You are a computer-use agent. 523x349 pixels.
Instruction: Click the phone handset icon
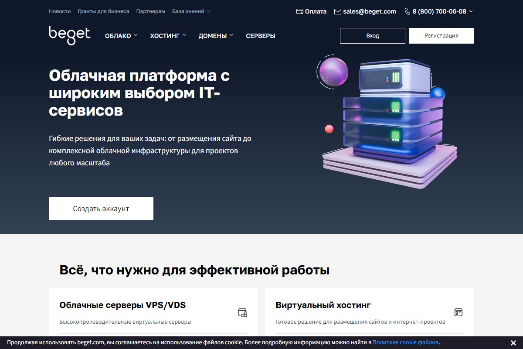tap(408, 12)
